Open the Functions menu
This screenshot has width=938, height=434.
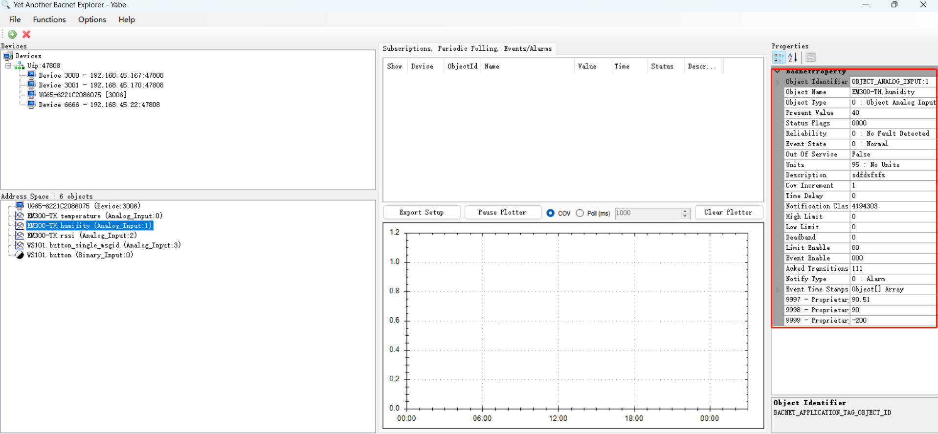49,20
